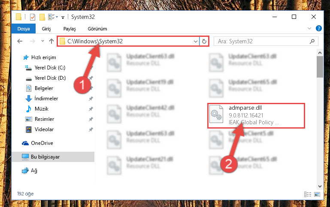Image resolution: width=330 pixels, height=207 pixels.
Task: Toggle the pin beside Videolar
Action: point(91,129)
